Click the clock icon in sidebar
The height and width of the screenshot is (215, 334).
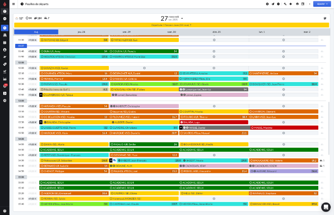(5, 28)
